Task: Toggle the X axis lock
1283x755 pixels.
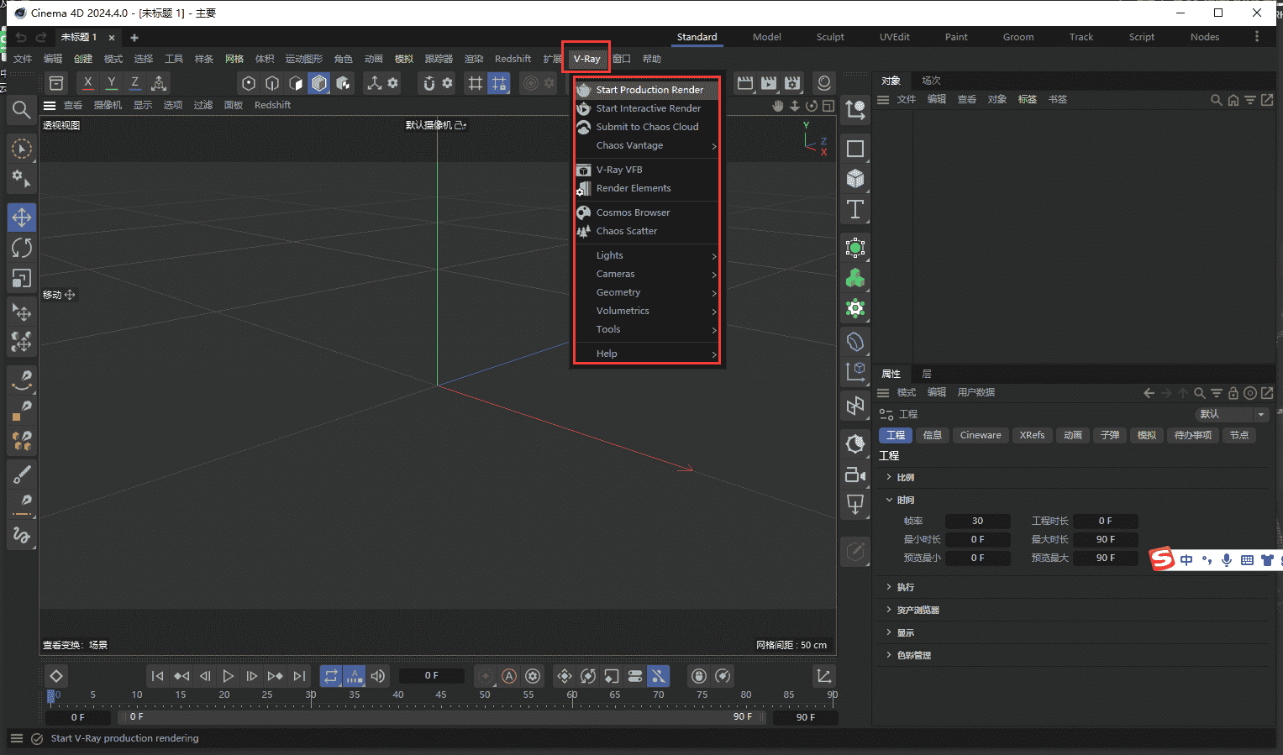Action: click(87, 82)
